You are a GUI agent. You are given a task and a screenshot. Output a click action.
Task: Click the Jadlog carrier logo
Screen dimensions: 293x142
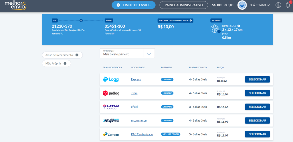tap(111, 93)
